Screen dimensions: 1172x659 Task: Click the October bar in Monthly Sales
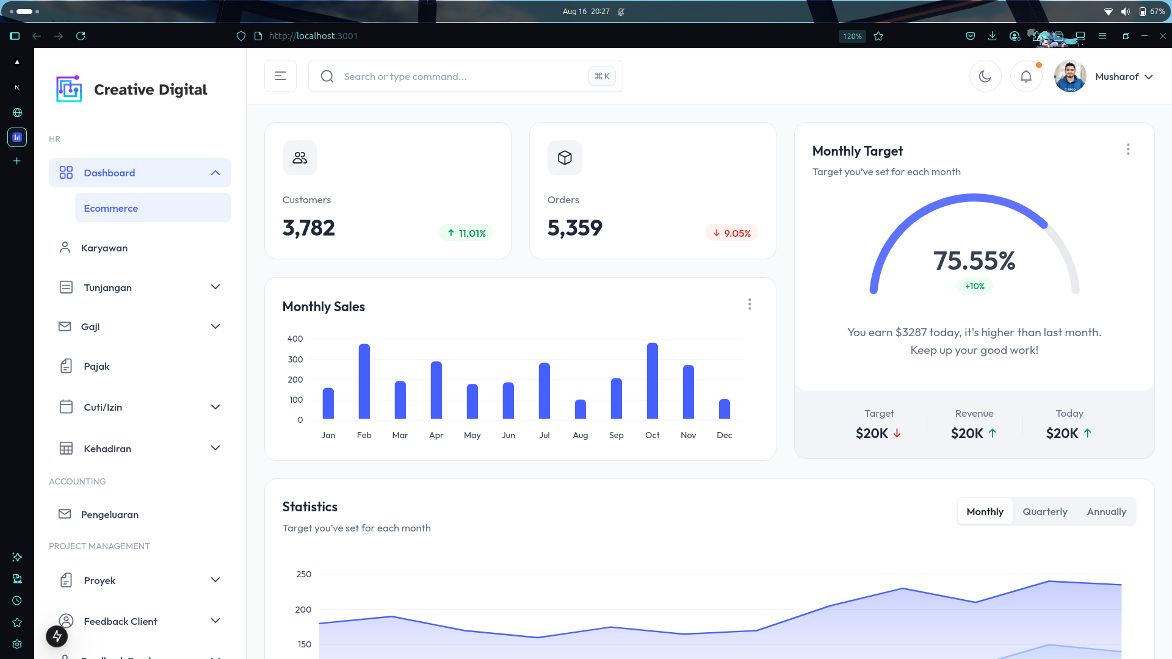click(652, 381)
